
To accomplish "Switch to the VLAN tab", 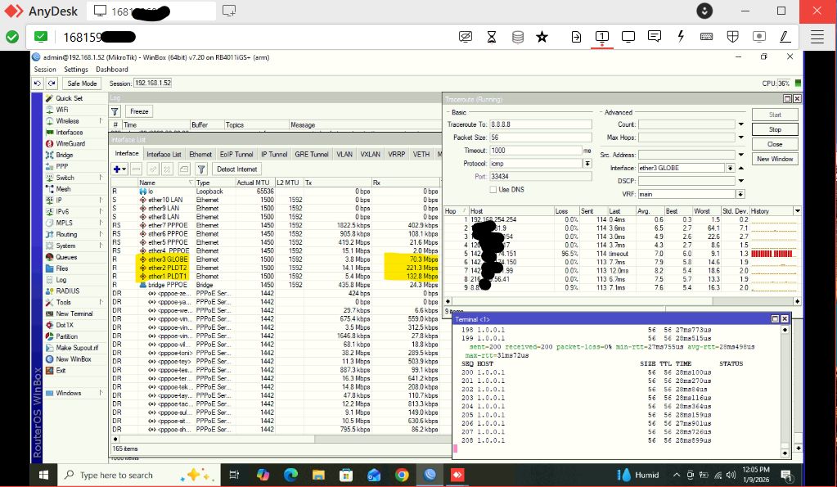I will point(344,155).
